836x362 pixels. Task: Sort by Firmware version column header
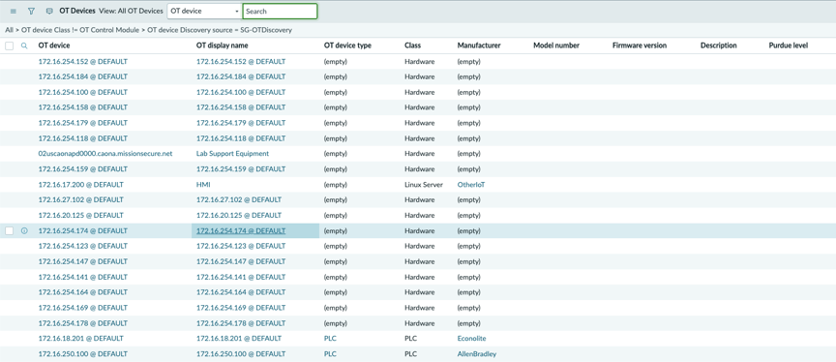click(640, 45)
